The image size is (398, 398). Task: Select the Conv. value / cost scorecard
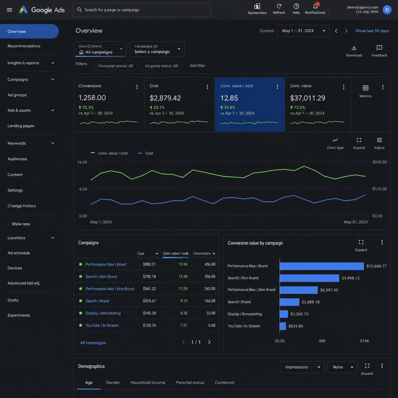coord(250,105)
